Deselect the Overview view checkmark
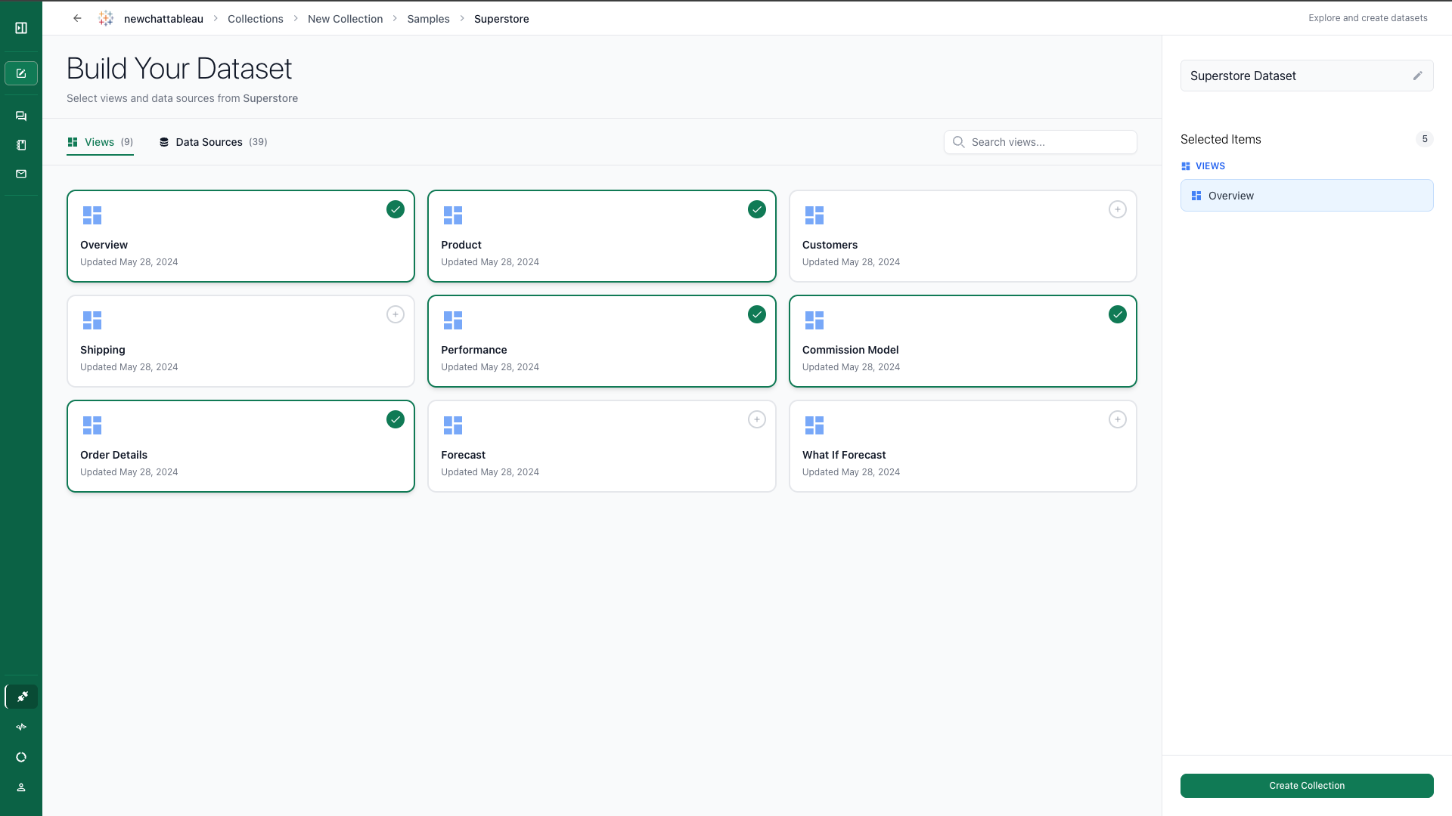 tap(396, 209)
